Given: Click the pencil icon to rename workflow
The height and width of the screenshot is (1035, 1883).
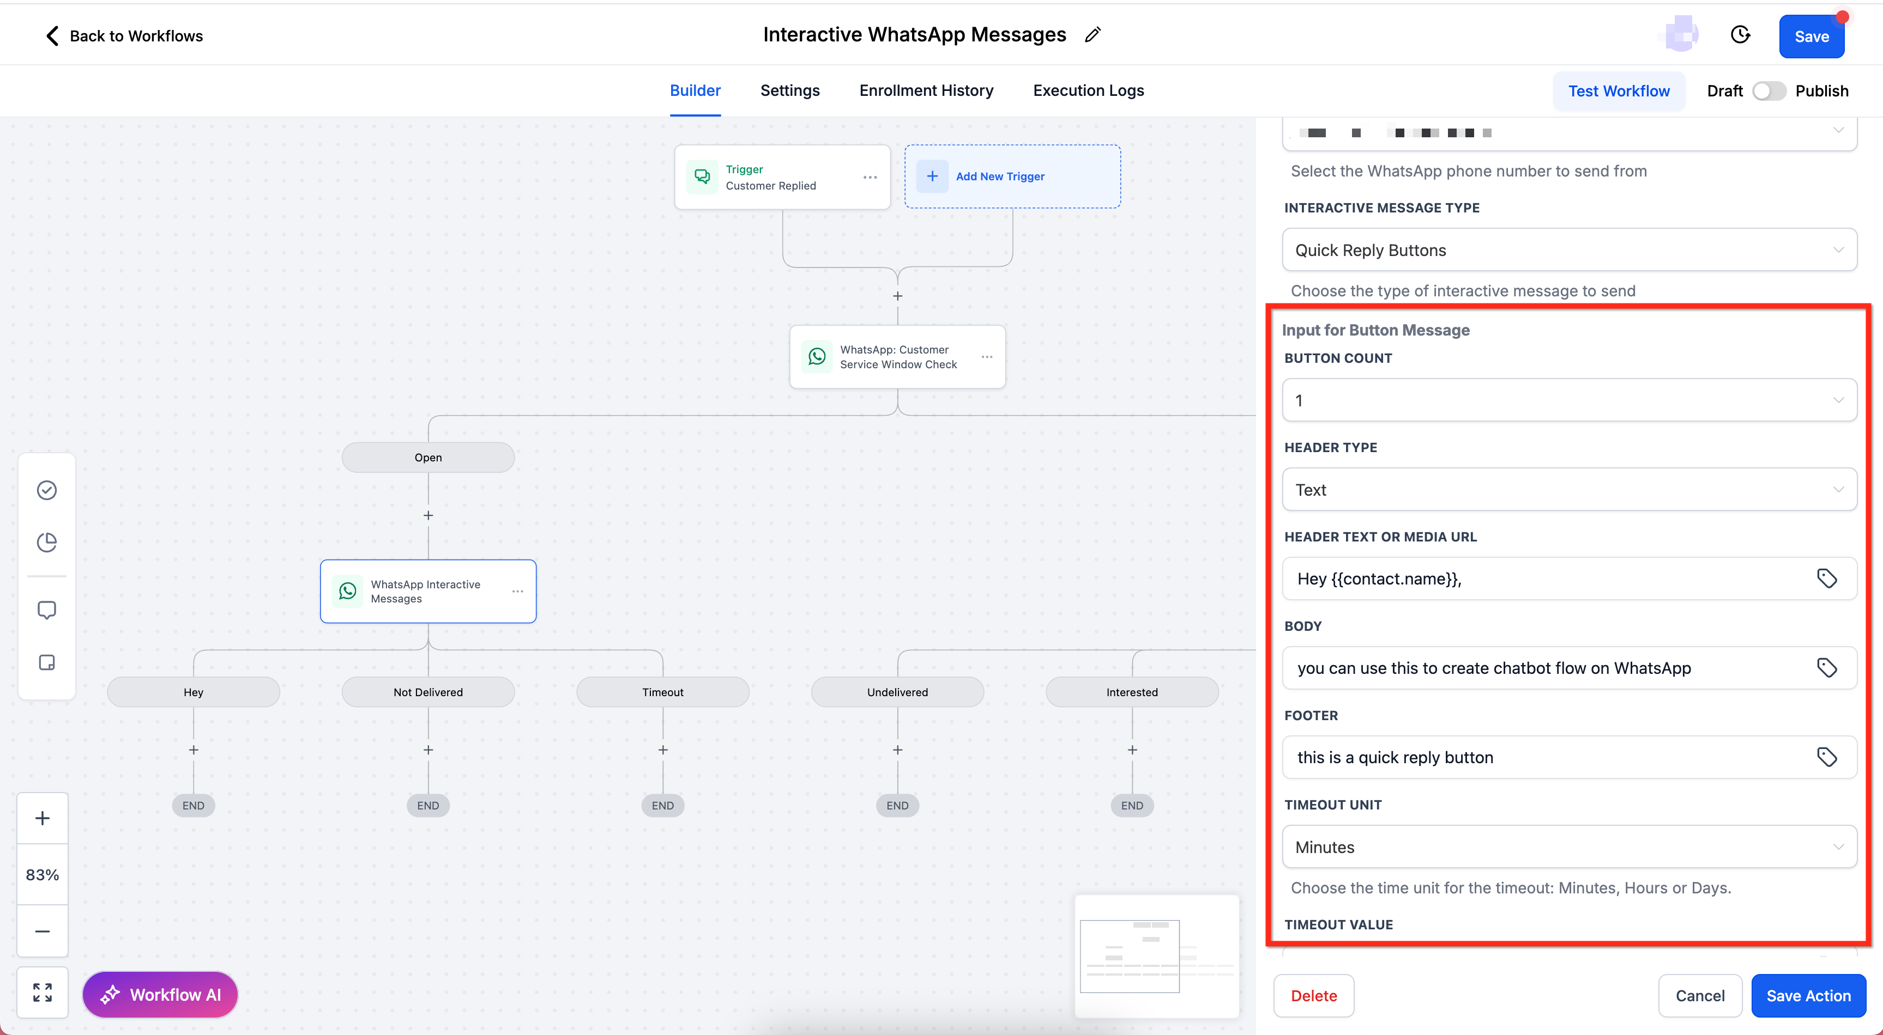Looking at the screenshot, I should pyautogui.click(x=1092, y=35).
